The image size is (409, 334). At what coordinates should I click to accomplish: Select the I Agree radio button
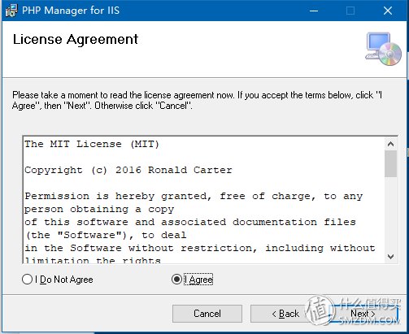[192, 280]
